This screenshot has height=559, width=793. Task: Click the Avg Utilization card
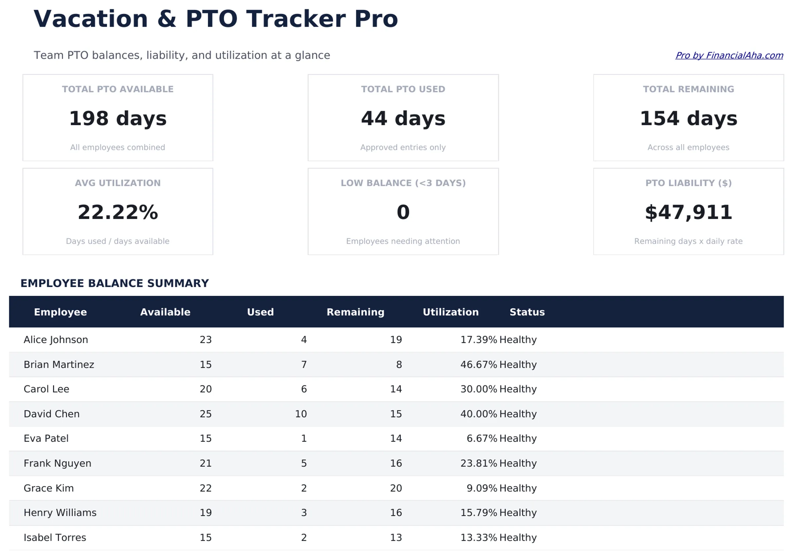click(118, 211)
